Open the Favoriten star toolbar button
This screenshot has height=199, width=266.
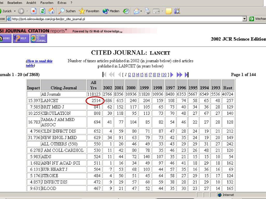(x=89, y=11)
